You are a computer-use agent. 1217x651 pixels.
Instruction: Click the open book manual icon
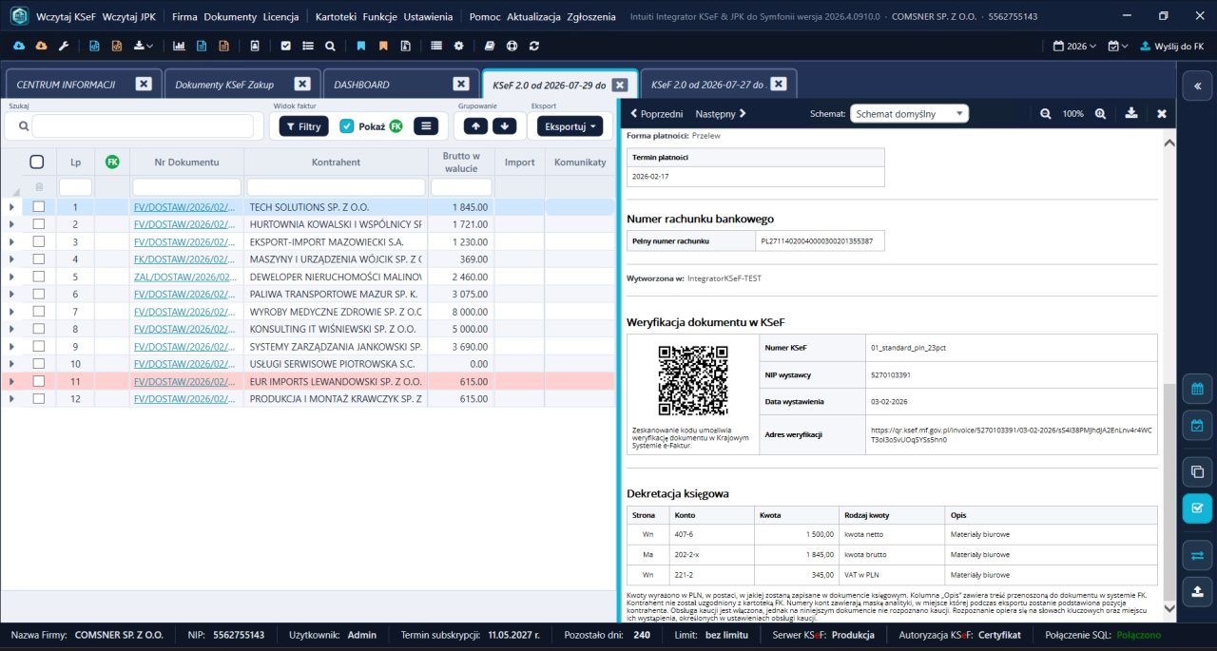tap(490, 46)
